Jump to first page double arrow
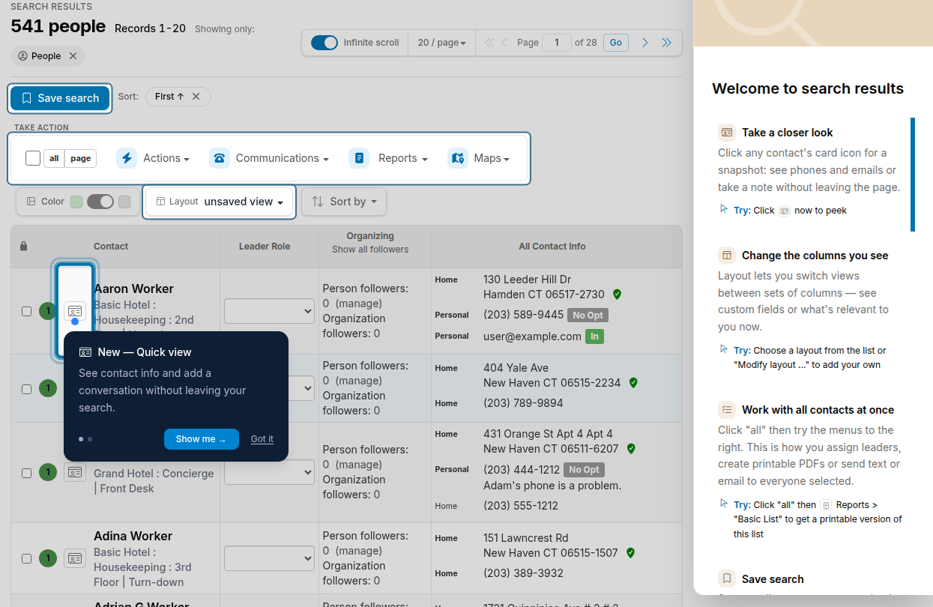The height and width of the screenshot is (607, 933). coord(489,43)
